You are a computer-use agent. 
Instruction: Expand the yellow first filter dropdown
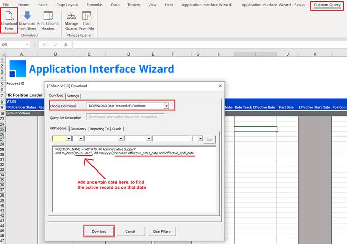[69, 139]
